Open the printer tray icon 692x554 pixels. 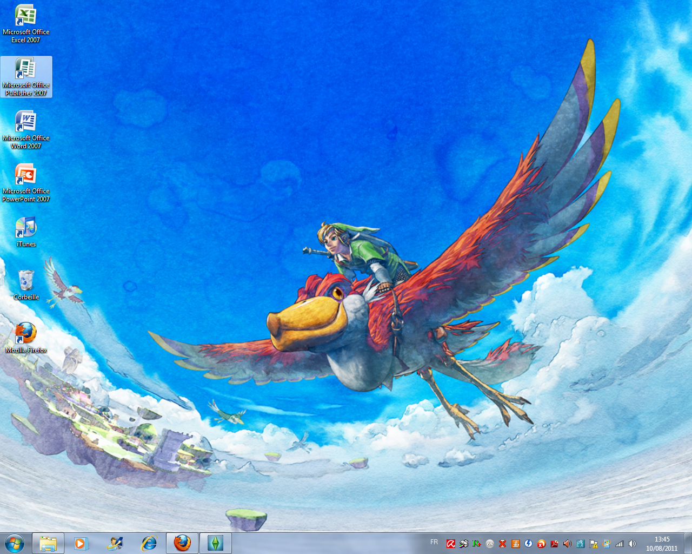pyautogui.click(x=463, y=544)
